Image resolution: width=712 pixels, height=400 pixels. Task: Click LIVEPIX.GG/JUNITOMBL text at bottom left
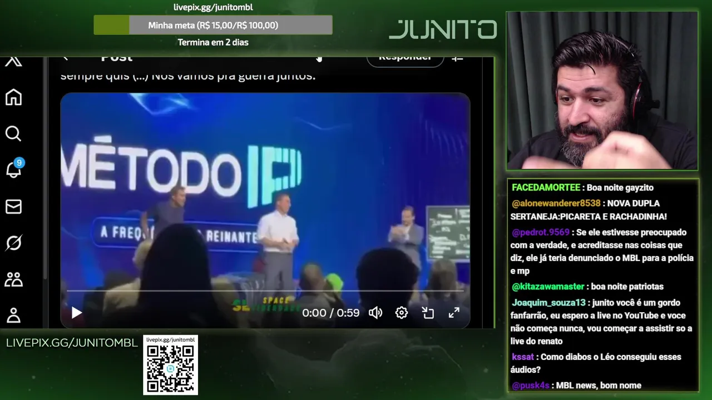[x=72, y=343]
